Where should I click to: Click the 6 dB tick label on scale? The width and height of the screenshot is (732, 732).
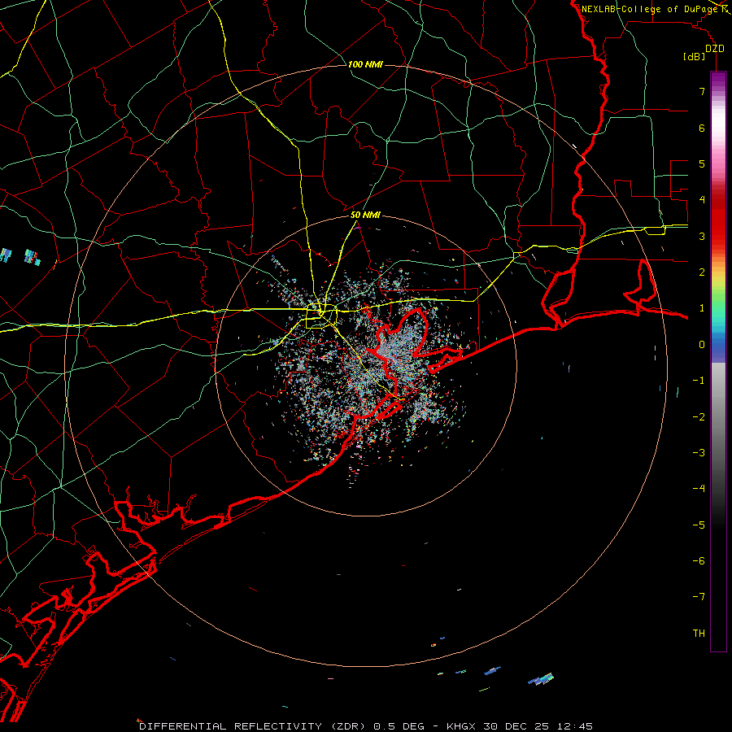tap(702, 128)
